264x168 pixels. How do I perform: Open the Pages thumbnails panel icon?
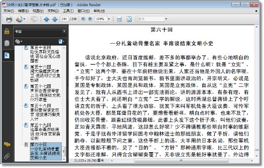tap(7, 43)
